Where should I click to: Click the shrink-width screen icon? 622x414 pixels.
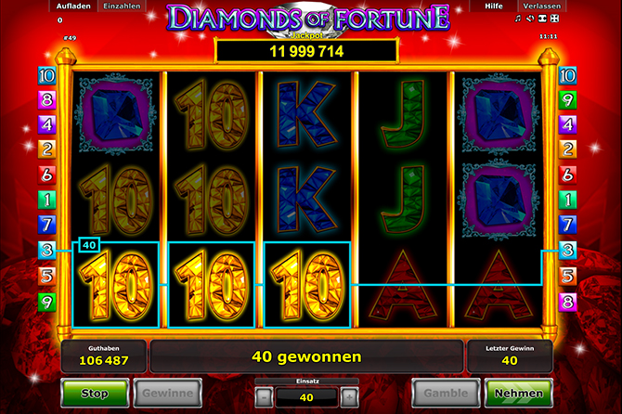[x=542, y=19]
